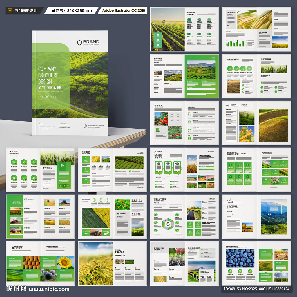This screenshot has width=297, height=297.
Task: Click the wheat stalks photo under the 基础设施建设 heading
Action: 192,164
